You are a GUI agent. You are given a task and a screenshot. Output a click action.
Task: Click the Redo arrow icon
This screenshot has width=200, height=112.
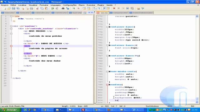coord(57,8)
